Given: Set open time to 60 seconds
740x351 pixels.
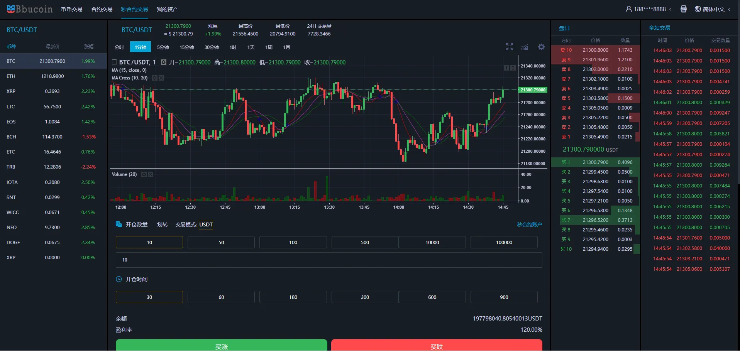Looking at the screenshot, I should [x=221, y=297].
